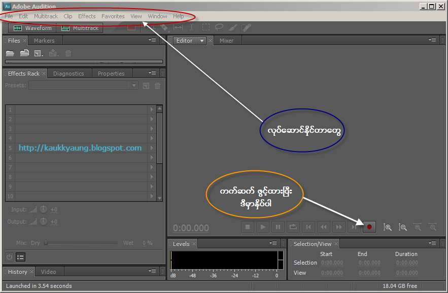
Task: Delete effects preset trash icon
Action: coord(157,85)
